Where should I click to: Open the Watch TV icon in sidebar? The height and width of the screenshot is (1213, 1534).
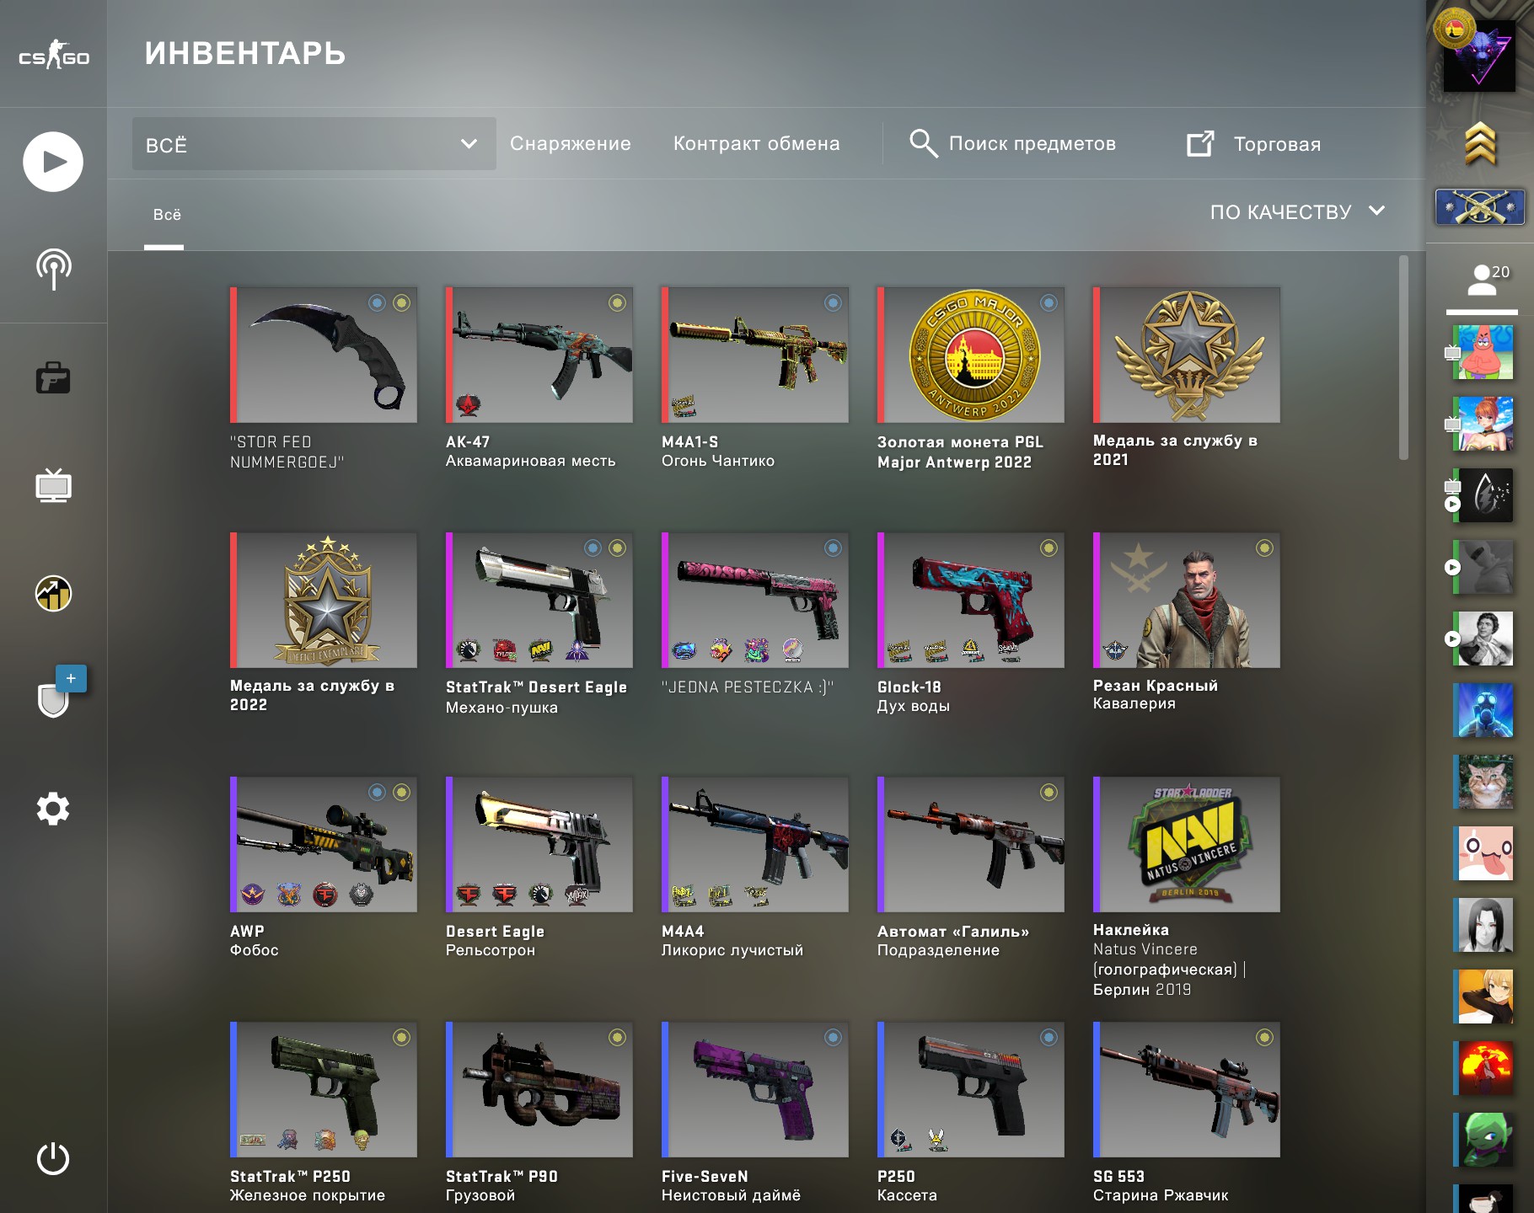point(53,485)
